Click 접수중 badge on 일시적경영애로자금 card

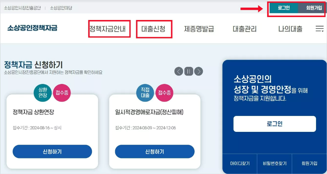(164, 93)
